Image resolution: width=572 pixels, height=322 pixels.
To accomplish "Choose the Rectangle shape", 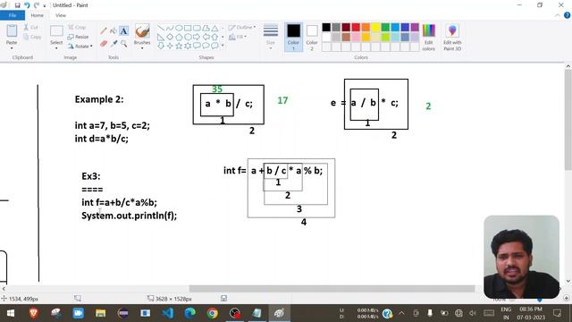I will tap(188, 28).
